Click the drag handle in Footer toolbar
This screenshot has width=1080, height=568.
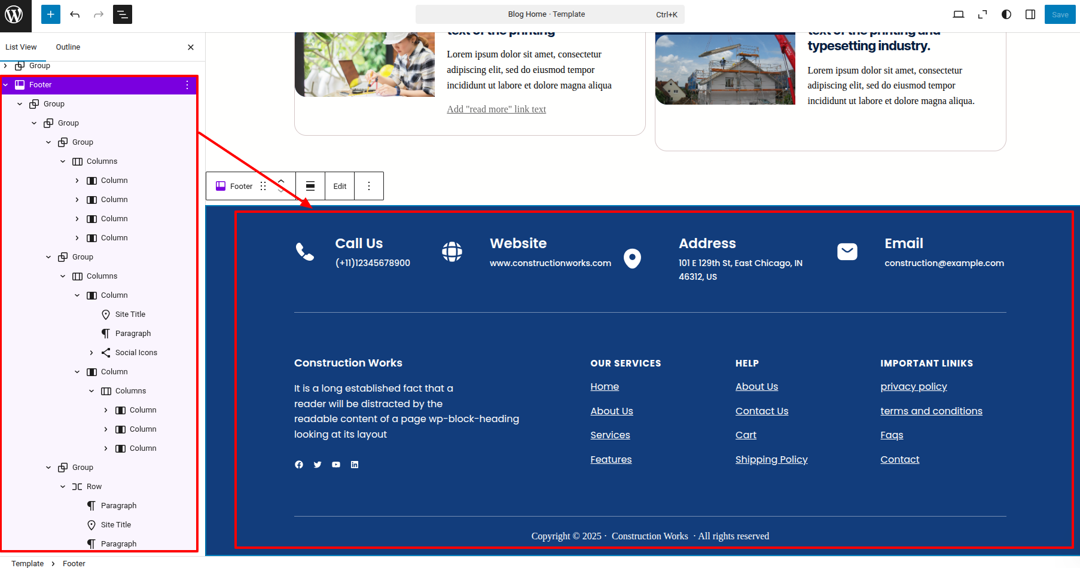[x=263, y=186]
